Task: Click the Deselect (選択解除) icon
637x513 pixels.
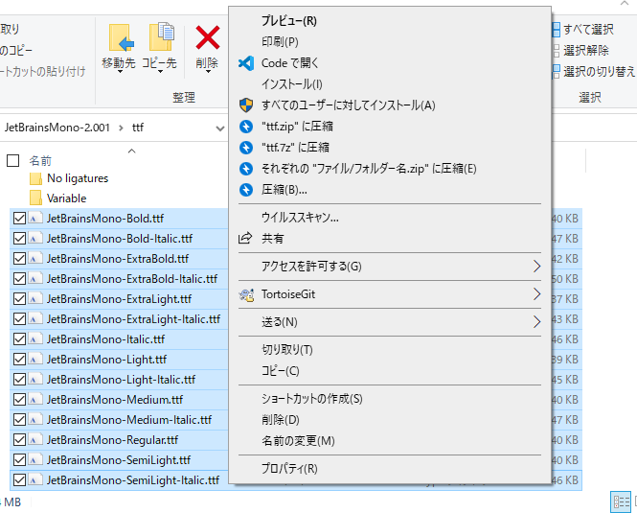Action: pyautogui.click(x=557, y=51)
